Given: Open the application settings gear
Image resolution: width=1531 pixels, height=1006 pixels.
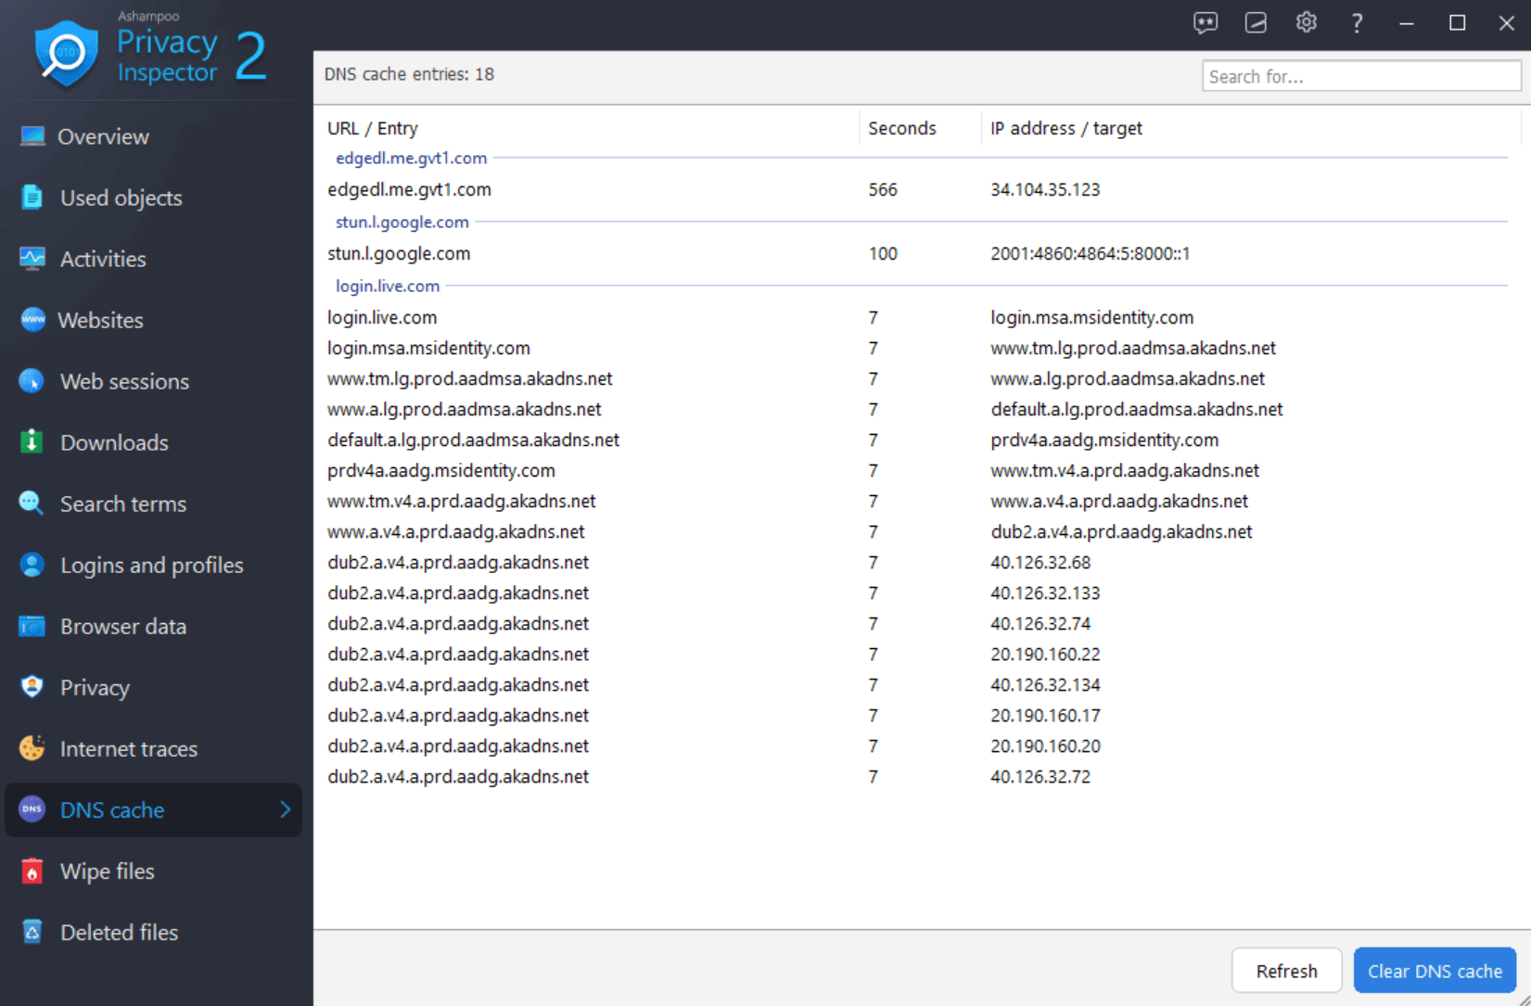Looking at the screenshot, I should (1306, 22).
